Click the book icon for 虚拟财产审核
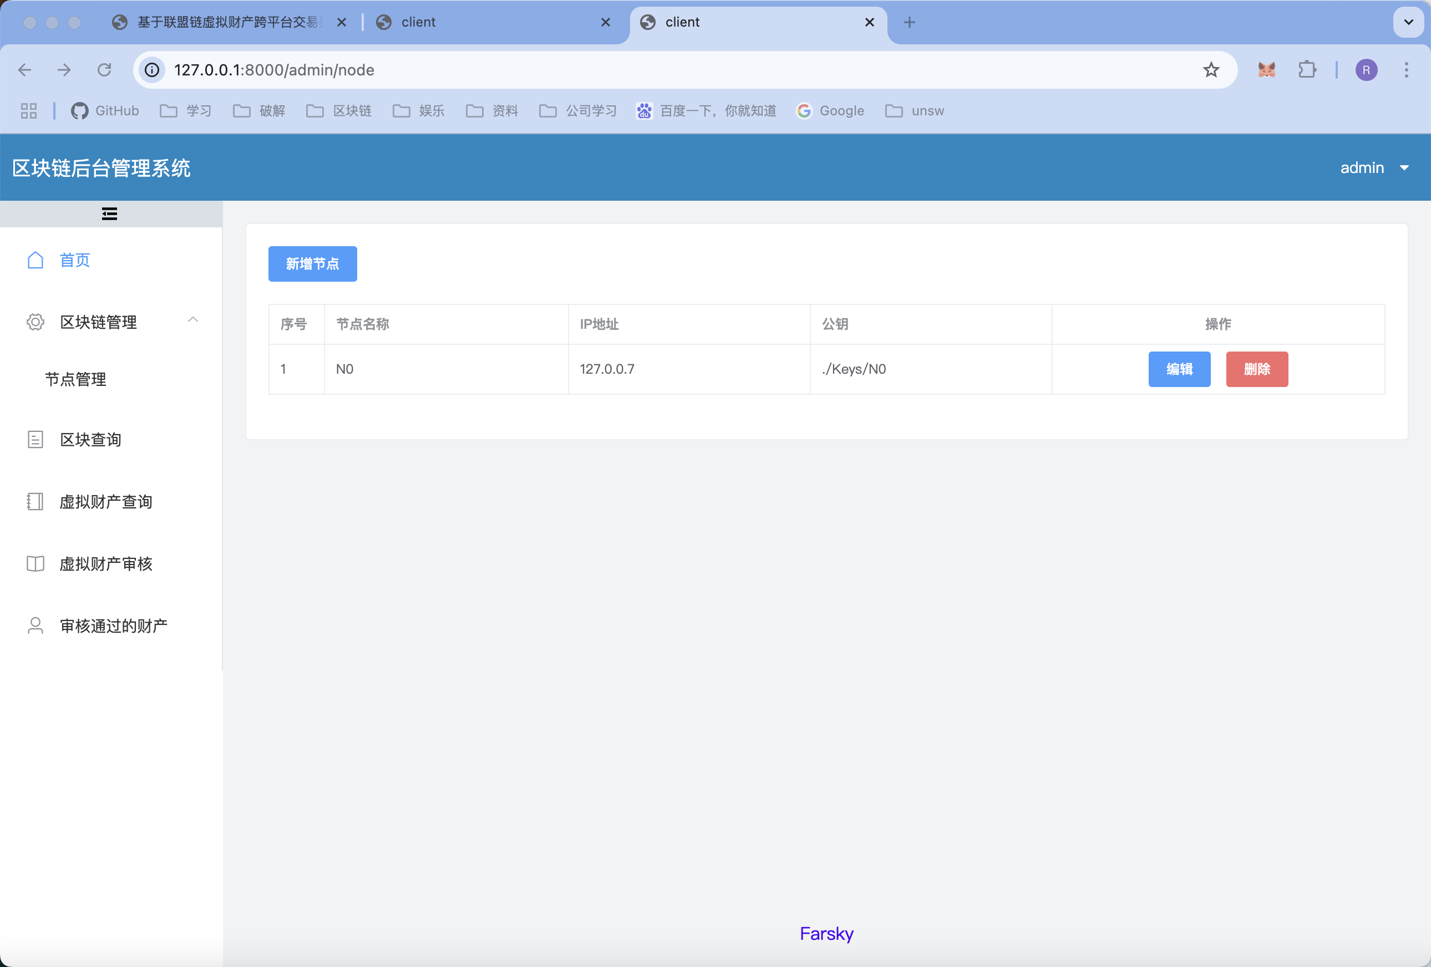The image size is (1431, 967). [35, 564]
